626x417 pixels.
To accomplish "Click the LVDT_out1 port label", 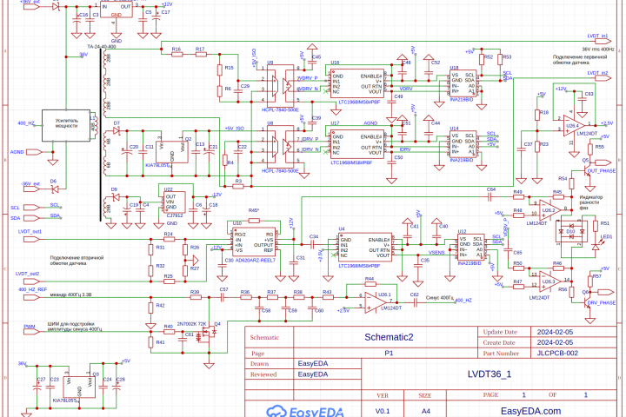I will click(x=30, y=231).
